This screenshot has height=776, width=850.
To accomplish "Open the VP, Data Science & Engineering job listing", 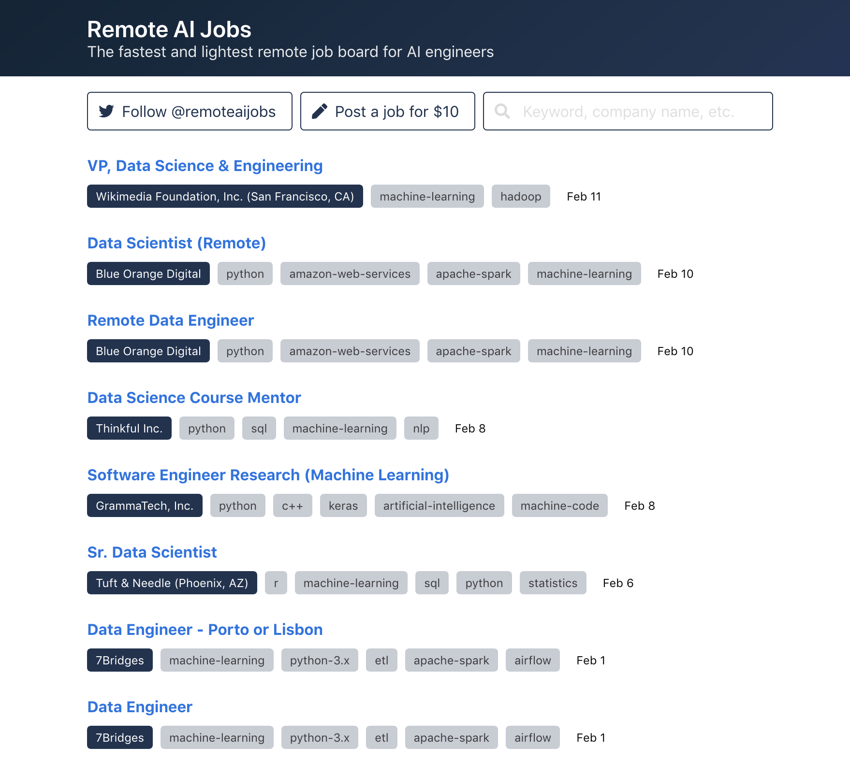I will 205,166.
